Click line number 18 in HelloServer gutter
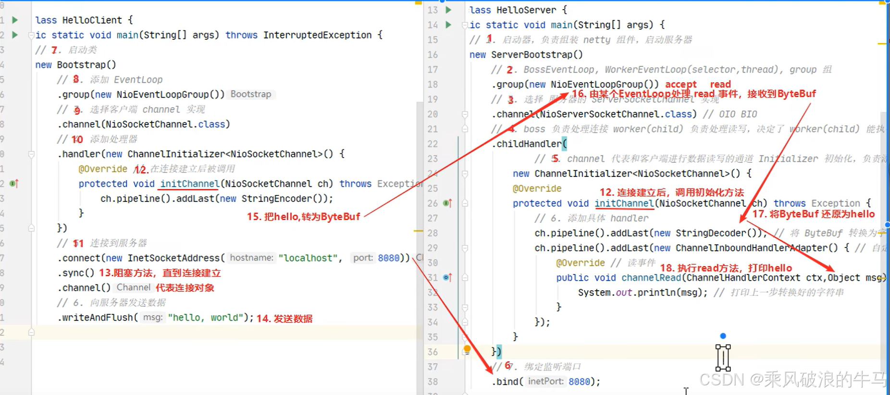 (433, 85)
